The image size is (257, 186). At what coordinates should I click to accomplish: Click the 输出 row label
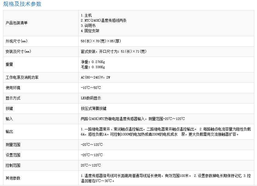(9, 132)
